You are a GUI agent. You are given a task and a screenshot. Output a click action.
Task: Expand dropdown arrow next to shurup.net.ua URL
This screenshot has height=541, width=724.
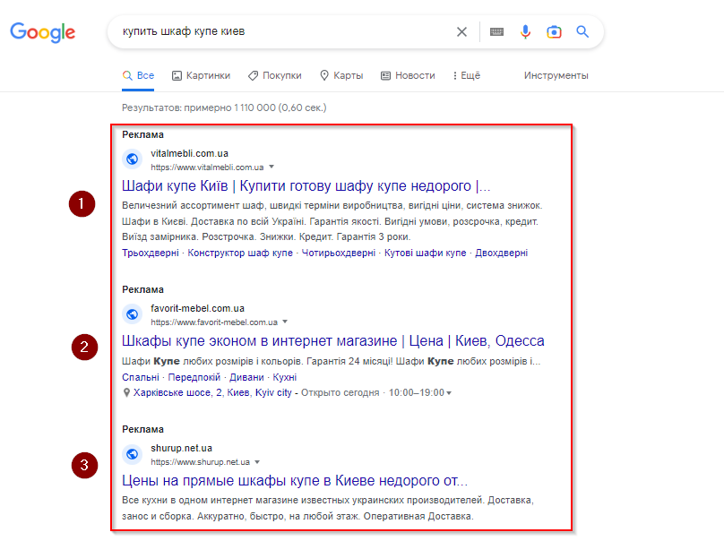[x=257, y=462]
